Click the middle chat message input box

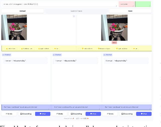pos(76,107)
